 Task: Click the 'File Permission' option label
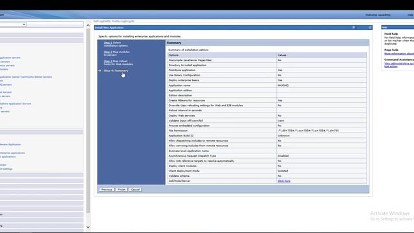pyautogui.click(x=178, y=131)
